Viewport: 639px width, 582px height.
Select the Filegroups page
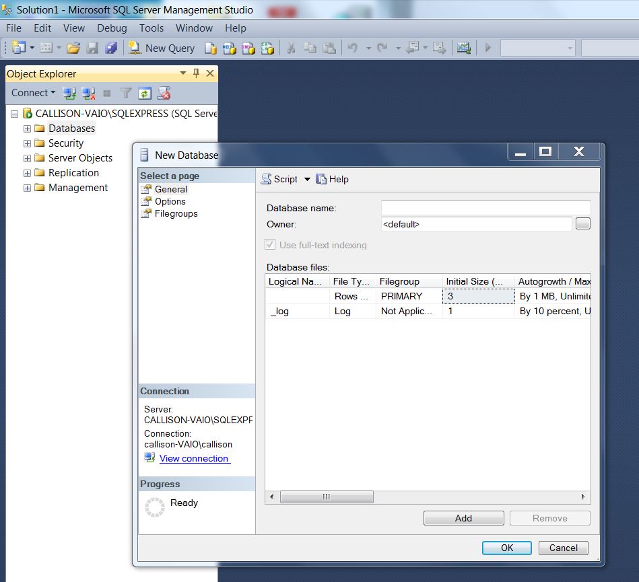pos(176,214)
